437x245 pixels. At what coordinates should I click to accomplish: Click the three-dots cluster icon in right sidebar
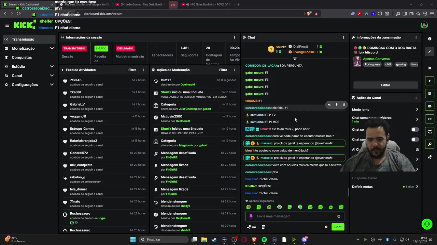point(429,157)
